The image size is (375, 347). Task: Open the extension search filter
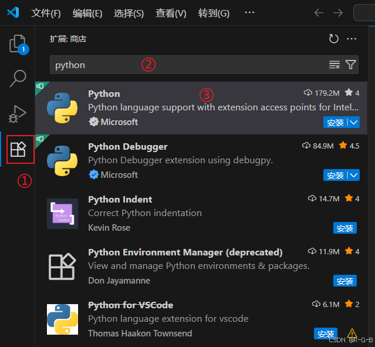350,65
